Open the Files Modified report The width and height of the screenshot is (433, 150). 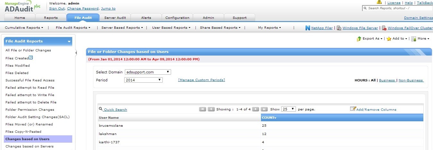18,65
